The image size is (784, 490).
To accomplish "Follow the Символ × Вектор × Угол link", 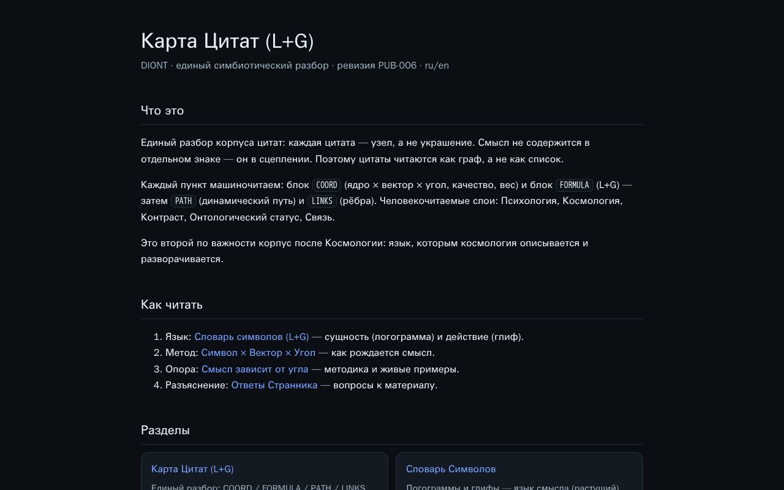I will point(258,353).
